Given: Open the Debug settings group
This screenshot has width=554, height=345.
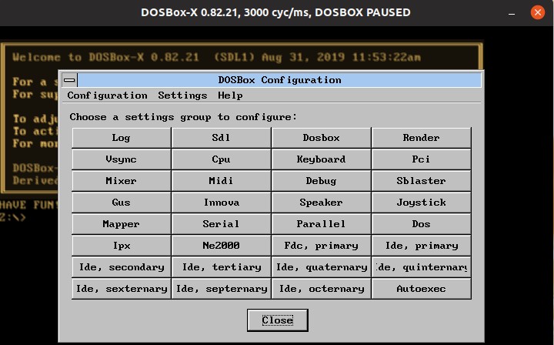Looking at the screenshot, I should [321, 181].
